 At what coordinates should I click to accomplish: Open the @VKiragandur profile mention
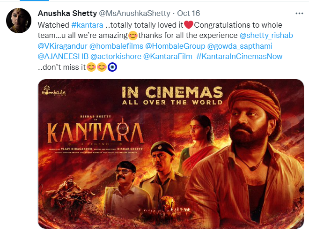62,46
